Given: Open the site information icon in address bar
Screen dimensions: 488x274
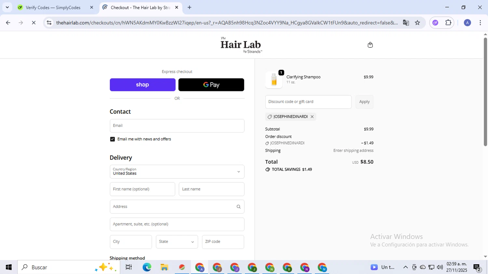Looking at the screenshot, I should pyautogui.click(x=49, y=23).
